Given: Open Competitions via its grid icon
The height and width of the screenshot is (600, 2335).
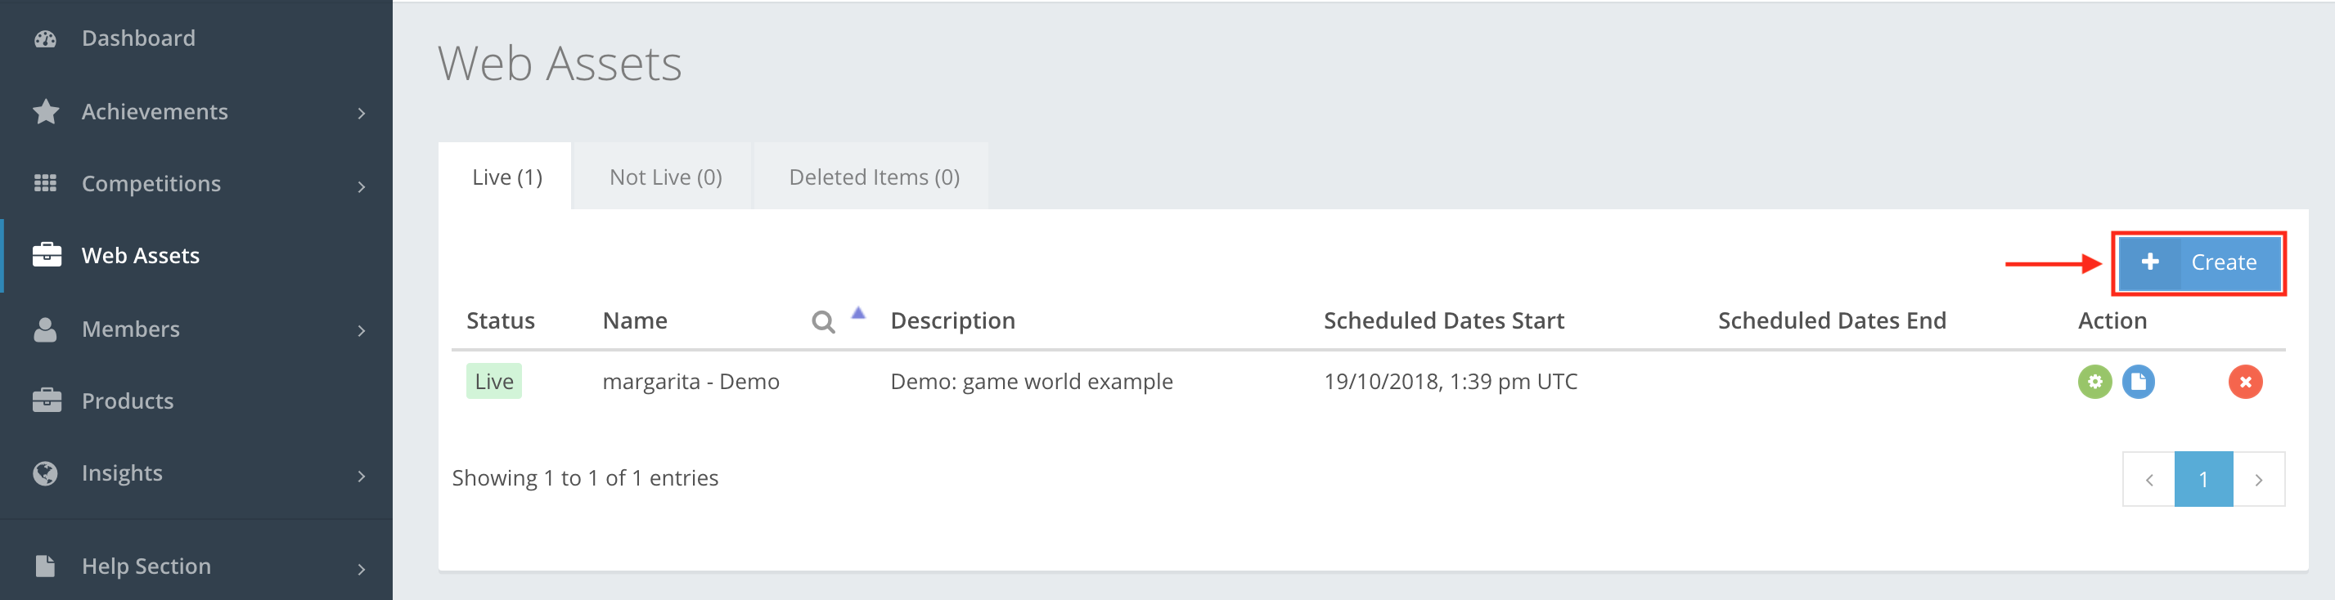Looking at the screenshot, I should click(44, 184).
